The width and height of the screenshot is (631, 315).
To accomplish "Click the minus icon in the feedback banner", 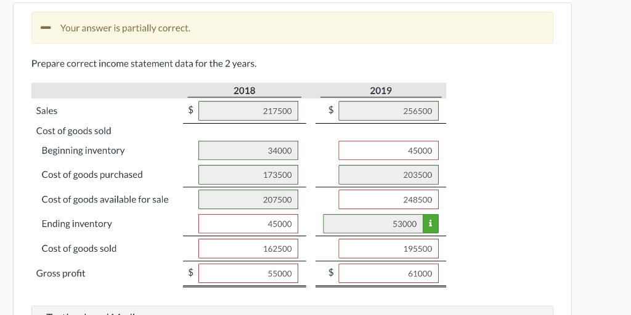I will (46, 28).
